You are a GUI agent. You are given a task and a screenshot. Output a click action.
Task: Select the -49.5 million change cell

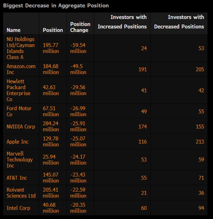(x=78, y=69)
